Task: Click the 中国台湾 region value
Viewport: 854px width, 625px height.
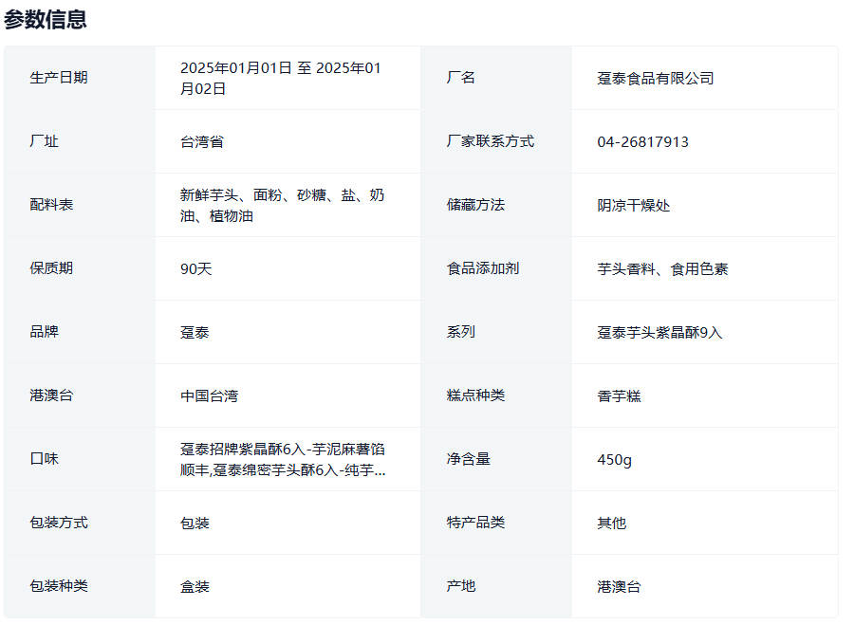Action: (209, 396)
